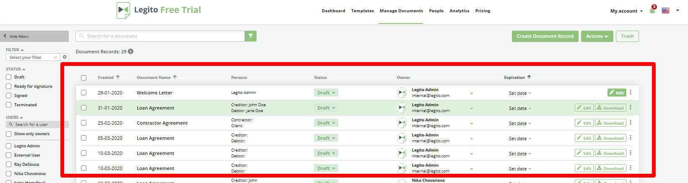Open Manage Documents tab
Viewport: 688px width, 183px height.
point(401,11)
